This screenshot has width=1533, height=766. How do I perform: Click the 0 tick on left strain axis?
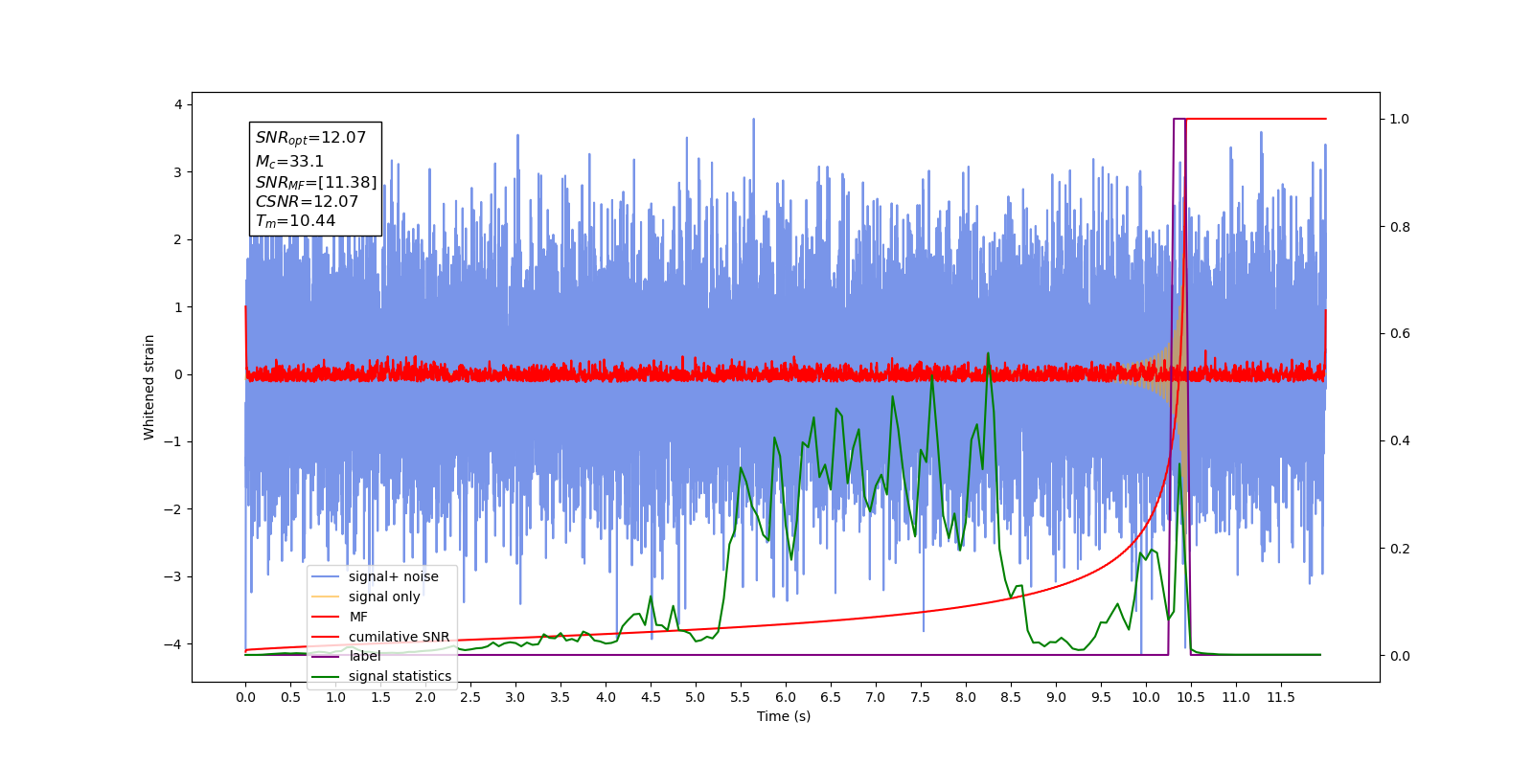(x=177, y=374)
